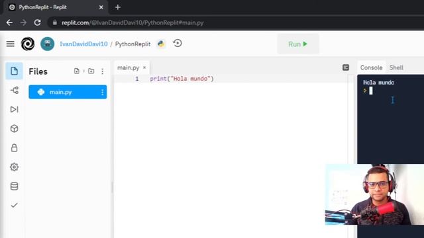Open main.py row three-dot options
The width and height of the screenshot is (424, 238).
tap(102, 93)
